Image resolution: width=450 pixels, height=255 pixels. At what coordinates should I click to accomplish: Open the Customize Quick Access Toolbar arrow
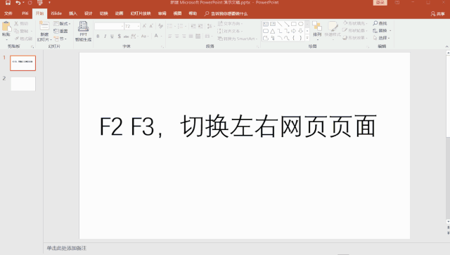pyautogui.click(x=49, y=3)
